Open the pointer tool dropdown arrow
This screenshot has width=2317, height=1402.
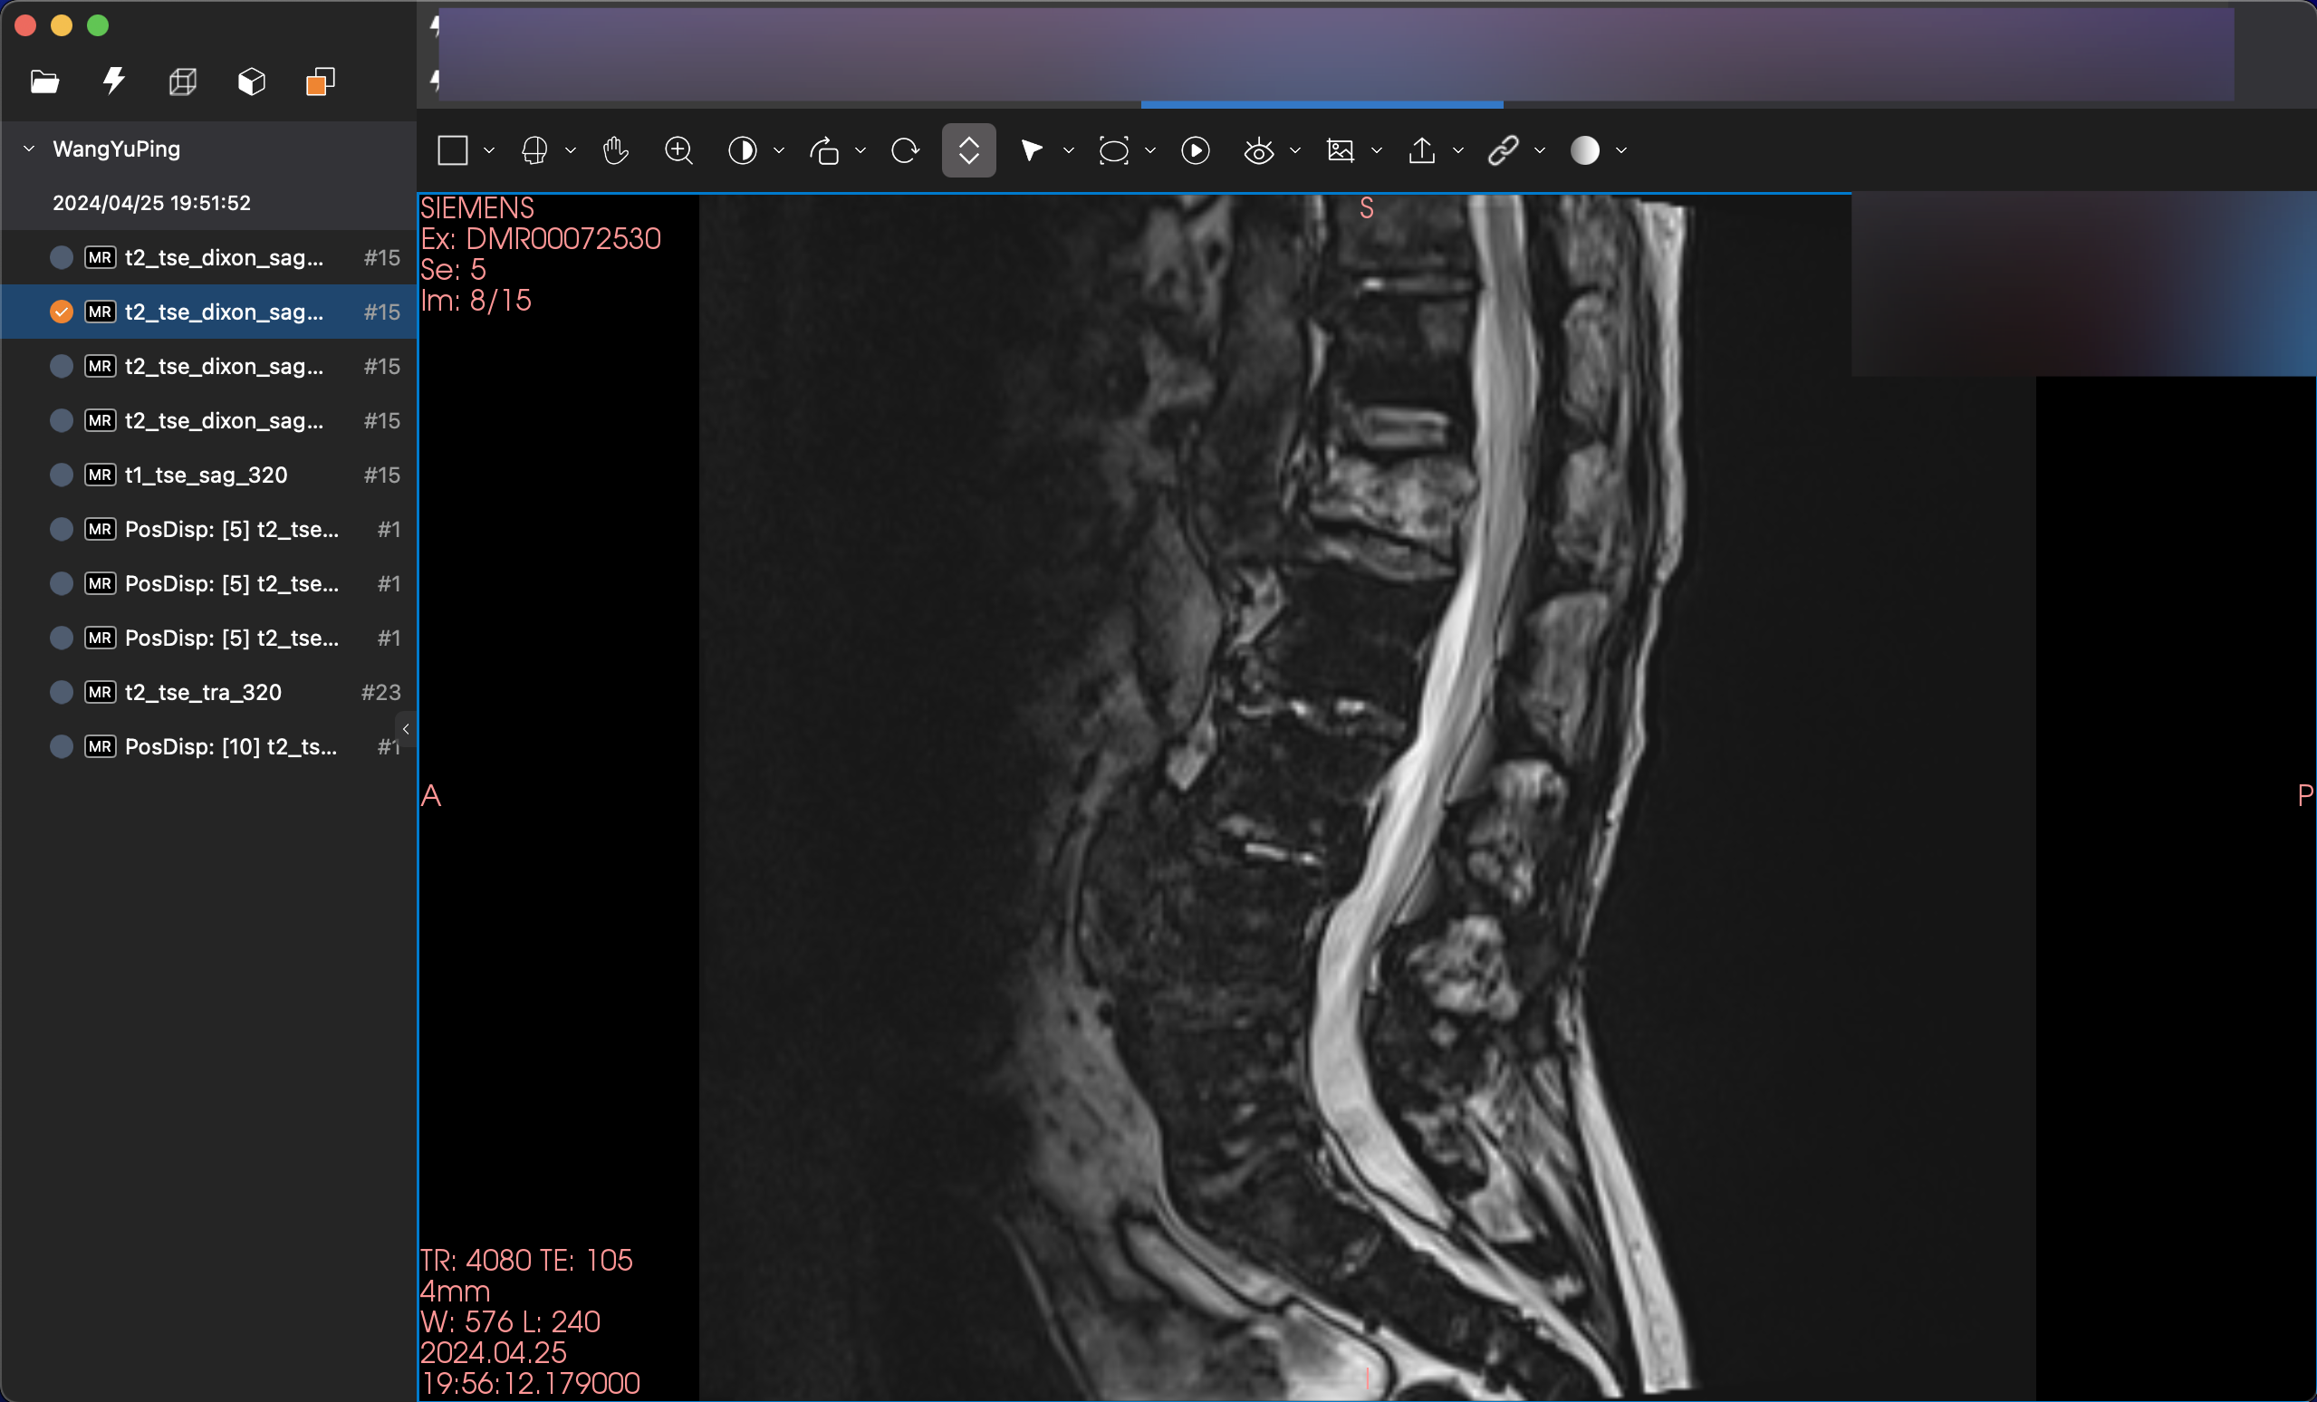coord(1068,150)
